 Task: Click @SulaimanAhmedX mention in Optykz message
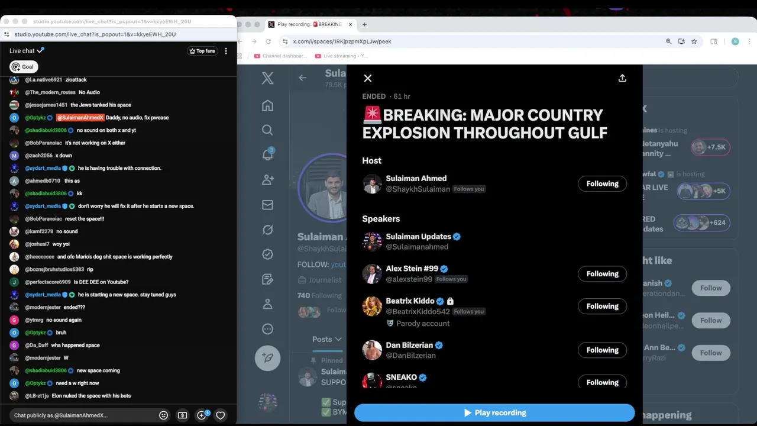[x=80, y=118]
